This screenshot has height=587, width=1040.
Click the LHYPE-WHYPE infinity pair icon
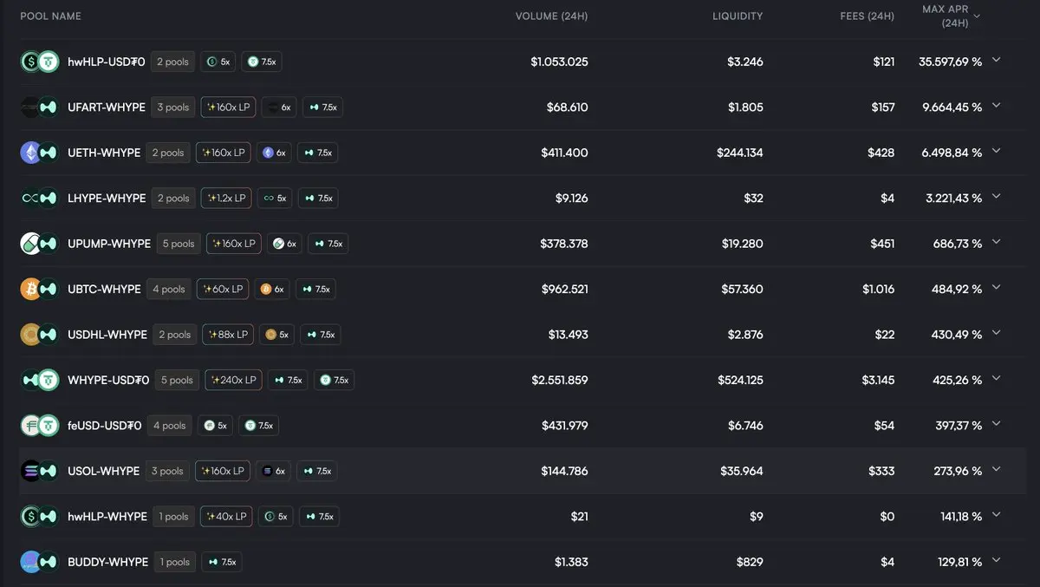[39, 198]
